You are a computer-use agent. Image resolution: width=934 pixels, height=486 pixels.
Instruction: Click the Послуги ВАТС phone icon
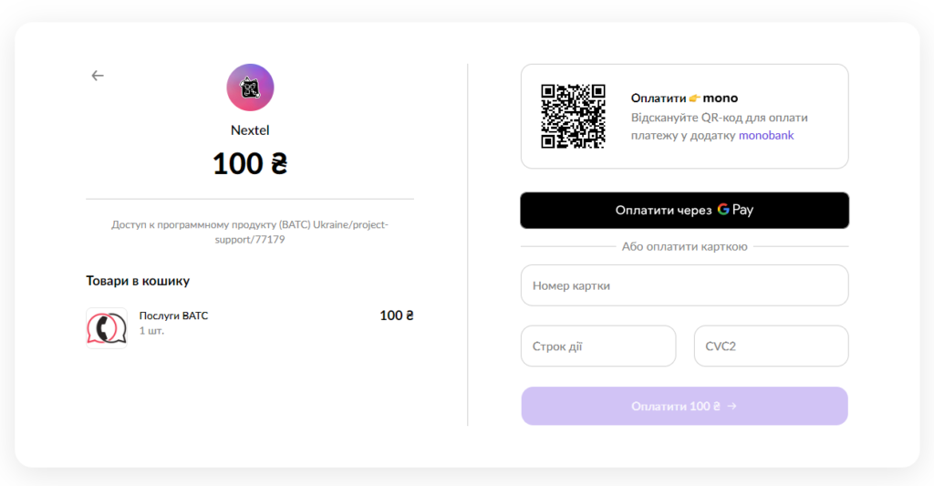107,327
